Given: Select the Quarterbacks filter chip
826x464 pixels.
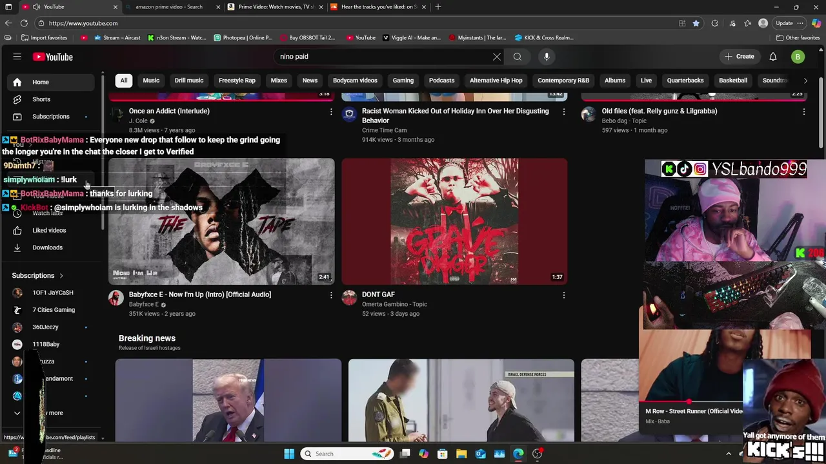Looking at the screenshot, I should tap(685, 81).
